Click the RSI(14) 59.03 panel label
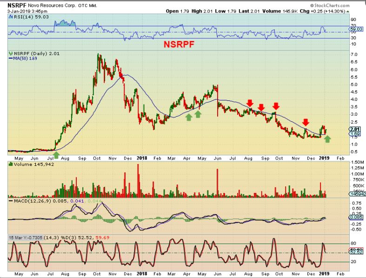The image size is (366, 278). 31,17
